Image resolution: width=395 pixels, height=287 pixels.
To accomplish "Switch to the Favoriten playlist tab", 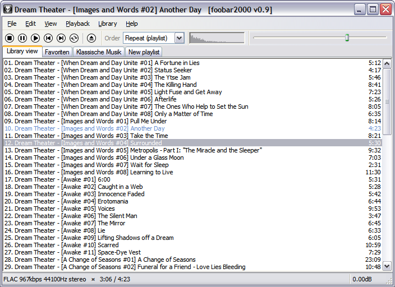I will click(57, 52).
